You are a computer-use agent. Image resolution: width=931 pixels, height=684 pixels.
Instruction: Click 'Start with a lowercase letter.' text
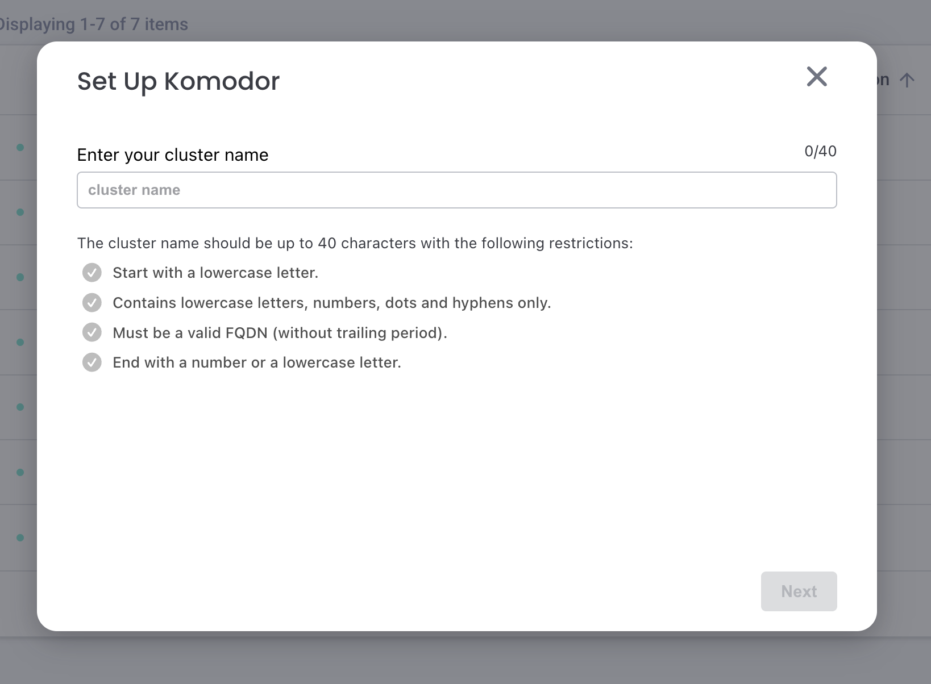(215, 273)
